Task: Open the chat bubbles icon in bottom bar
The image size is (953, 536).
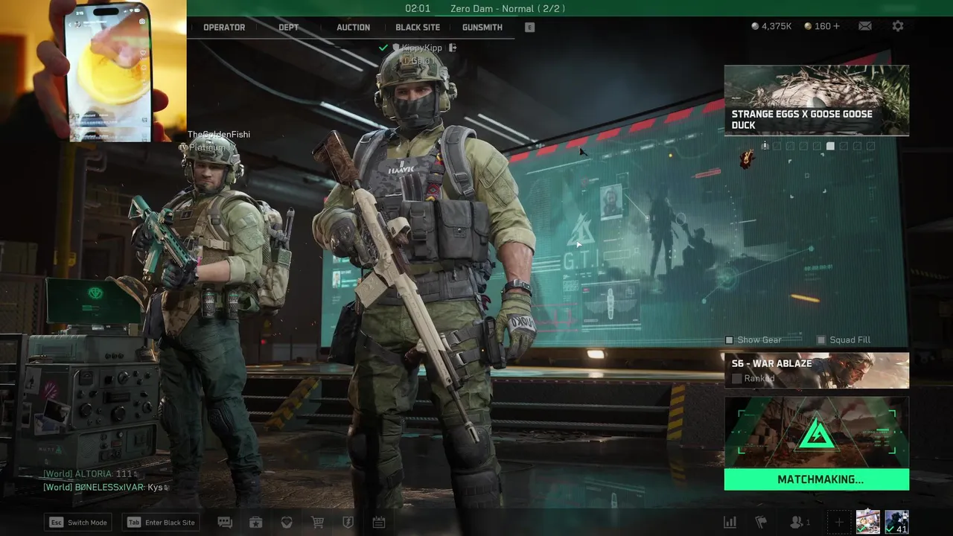Action: coord(224,523)
